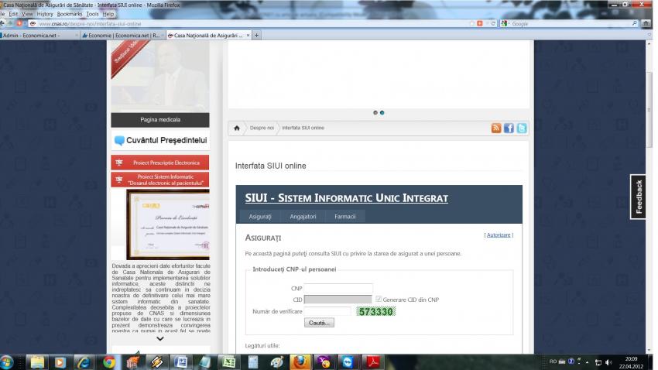
Task: Launch Windows Explorer from taskbar
Action: coord(37,362)
